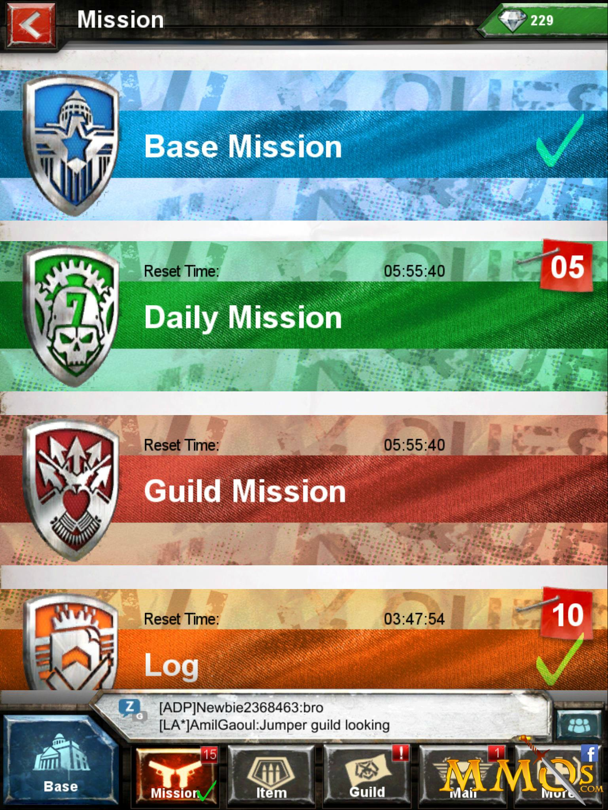
Task: Expand the Guild Mission banner
Action: [304, 490]
